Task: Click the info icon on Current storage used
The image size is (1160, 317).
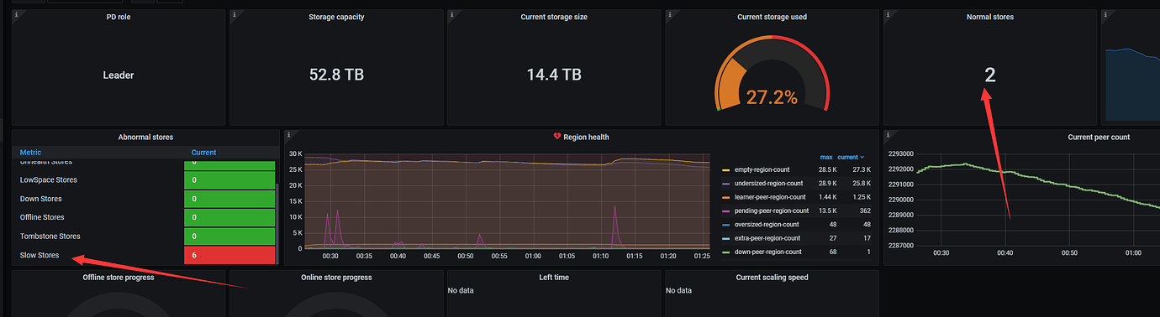Action: tap(669, 14)
